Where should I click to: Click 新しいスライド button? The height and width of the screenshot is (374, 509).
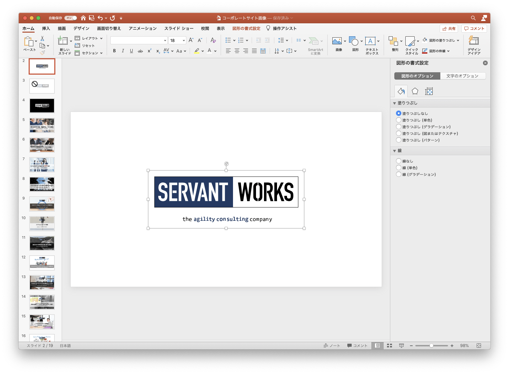tap(65, 46)
